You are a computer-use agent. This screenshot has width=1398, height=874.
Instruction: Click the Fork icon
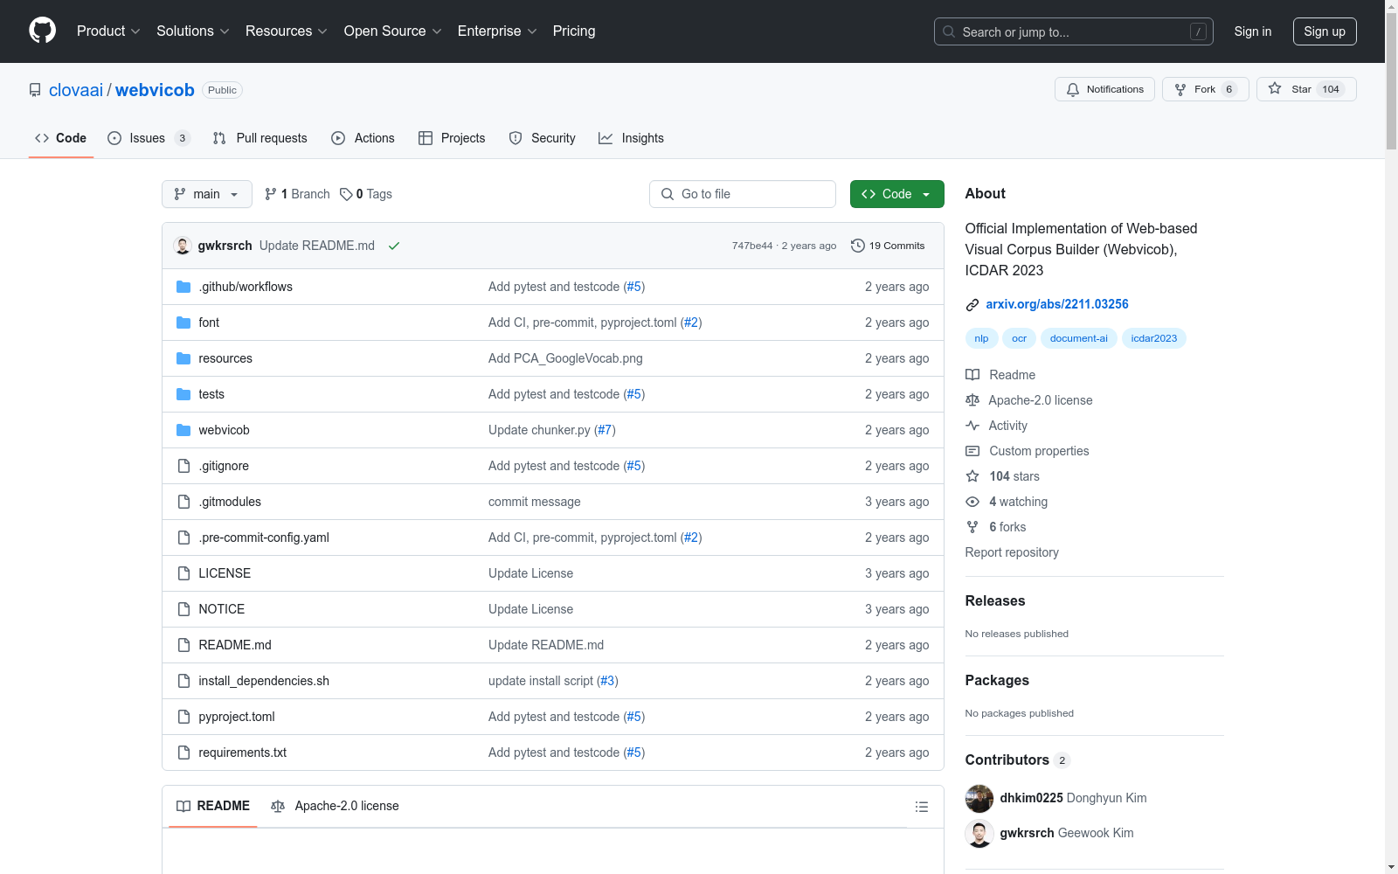click(x=1180, y=89)
